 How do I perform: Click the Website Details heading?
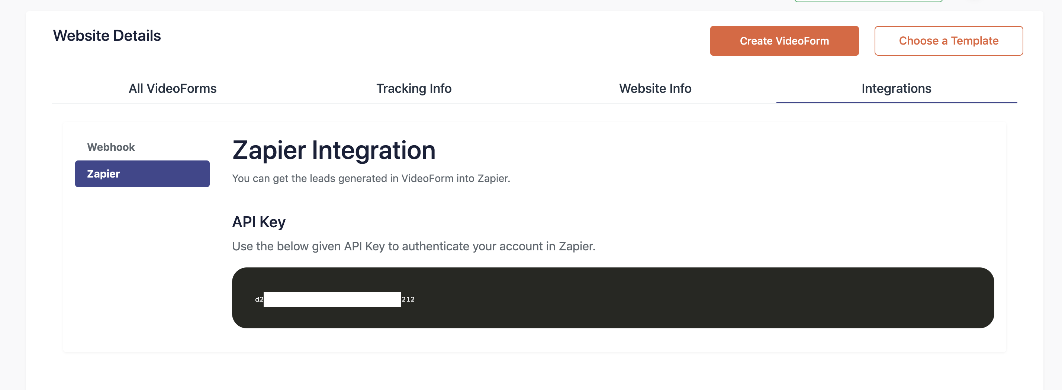coord(107,36)
